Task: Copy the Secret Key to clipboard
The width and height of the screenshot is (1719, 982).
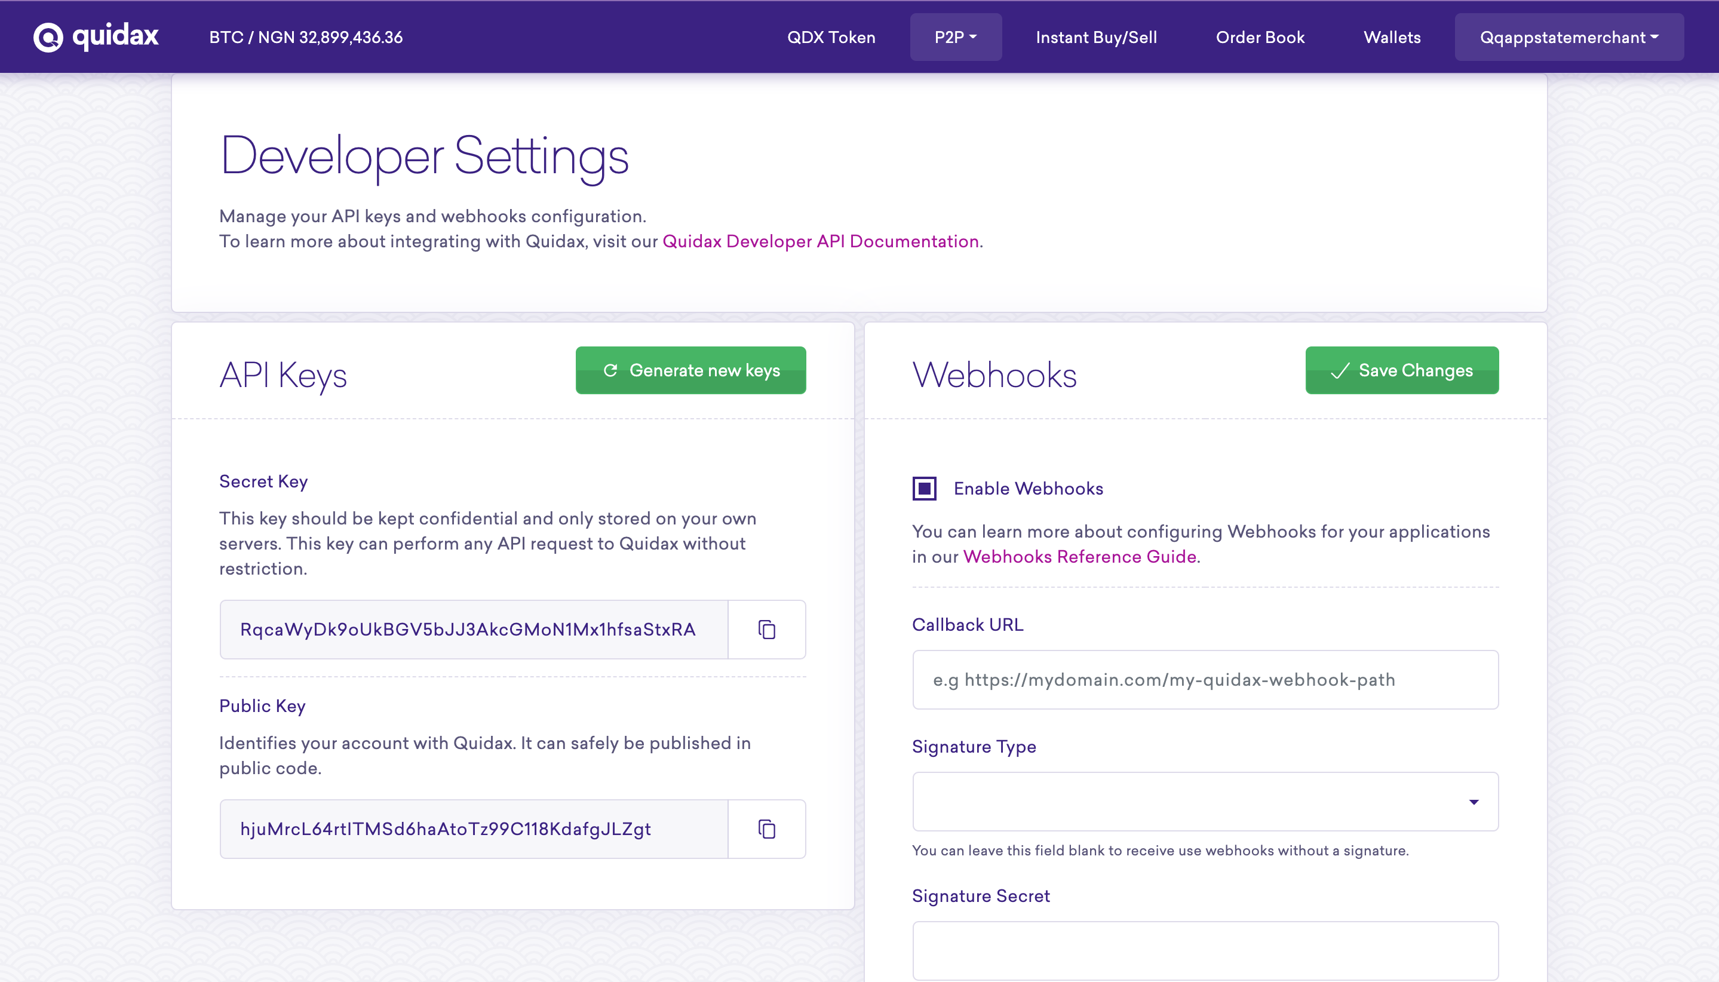Action: (x=766, y=629)
